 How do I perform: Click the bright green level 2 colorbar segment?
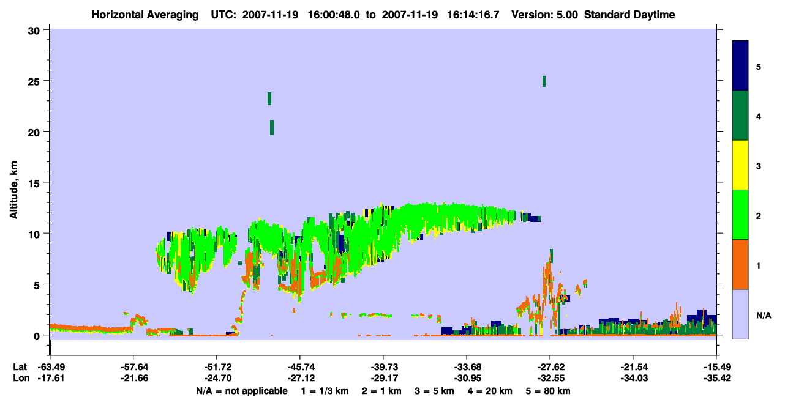[740, 215]
